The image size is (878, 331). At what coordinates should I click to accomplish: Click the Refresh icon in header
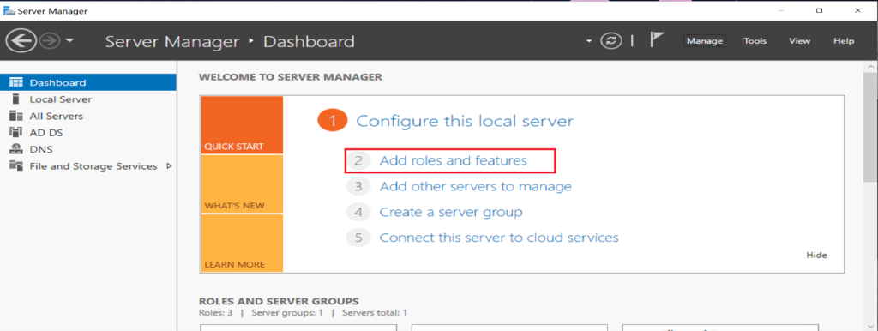tap(610, 41)
